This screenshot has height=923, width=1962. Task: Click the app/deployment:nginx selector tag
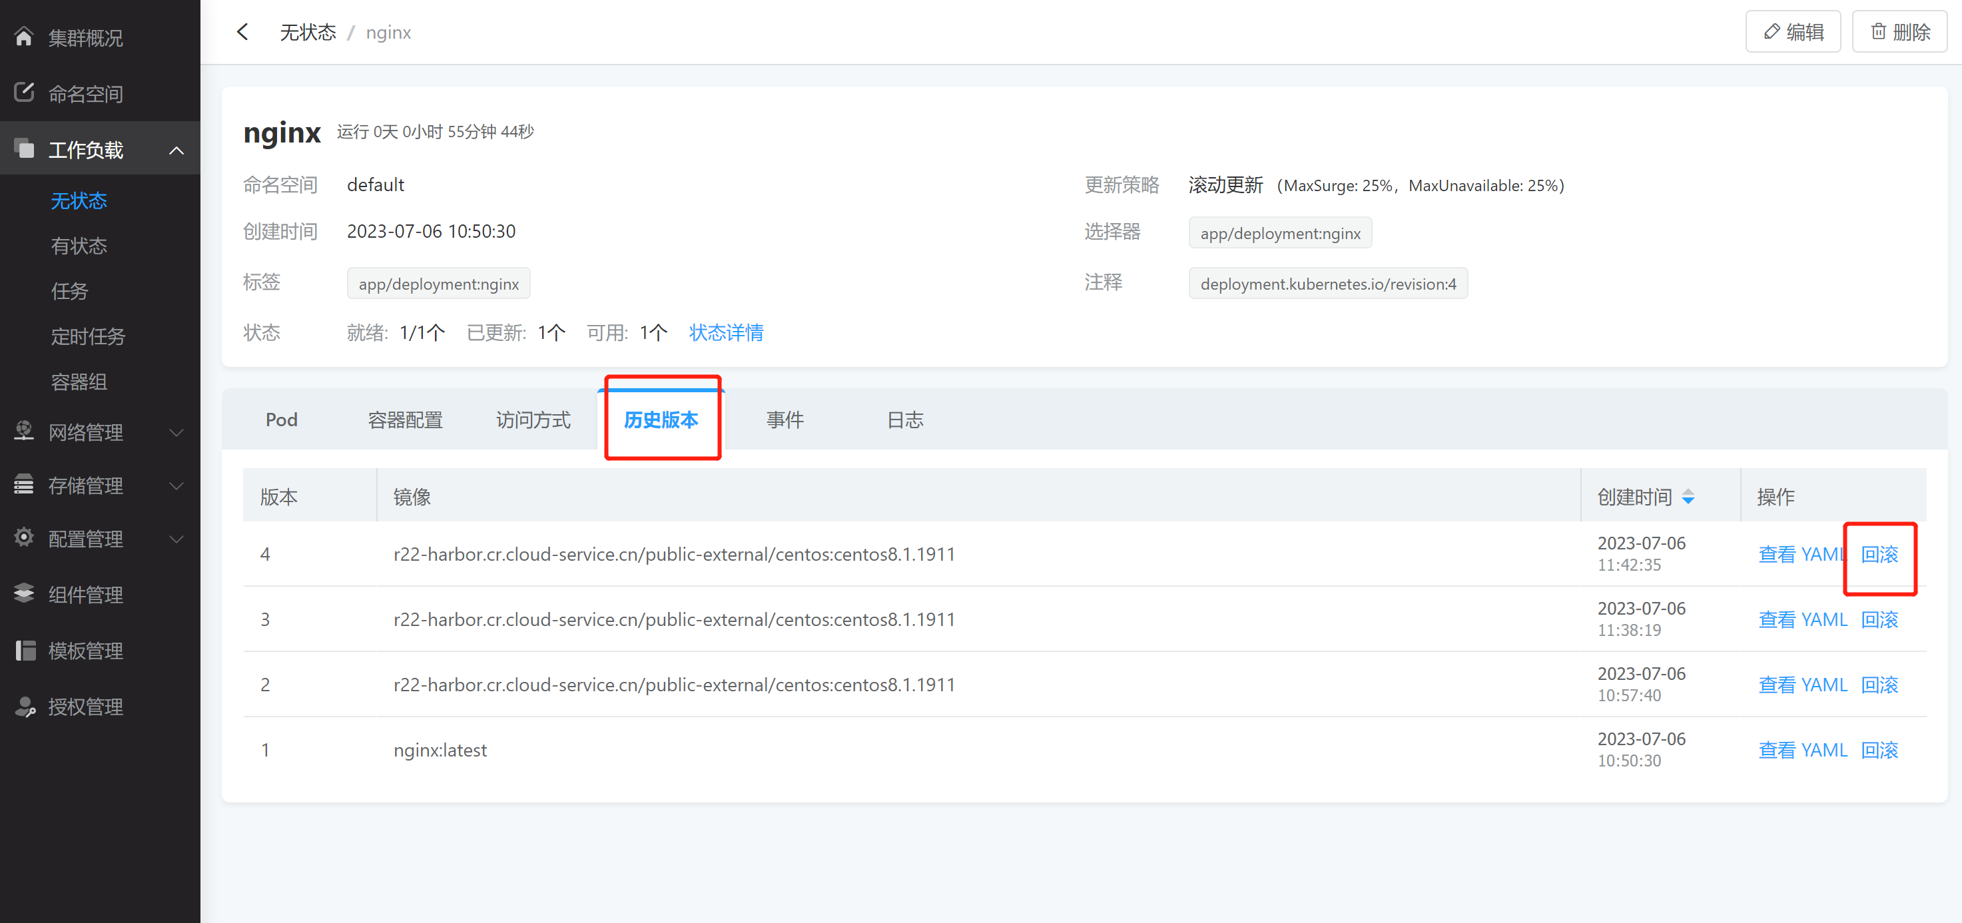click(1280, 233)
